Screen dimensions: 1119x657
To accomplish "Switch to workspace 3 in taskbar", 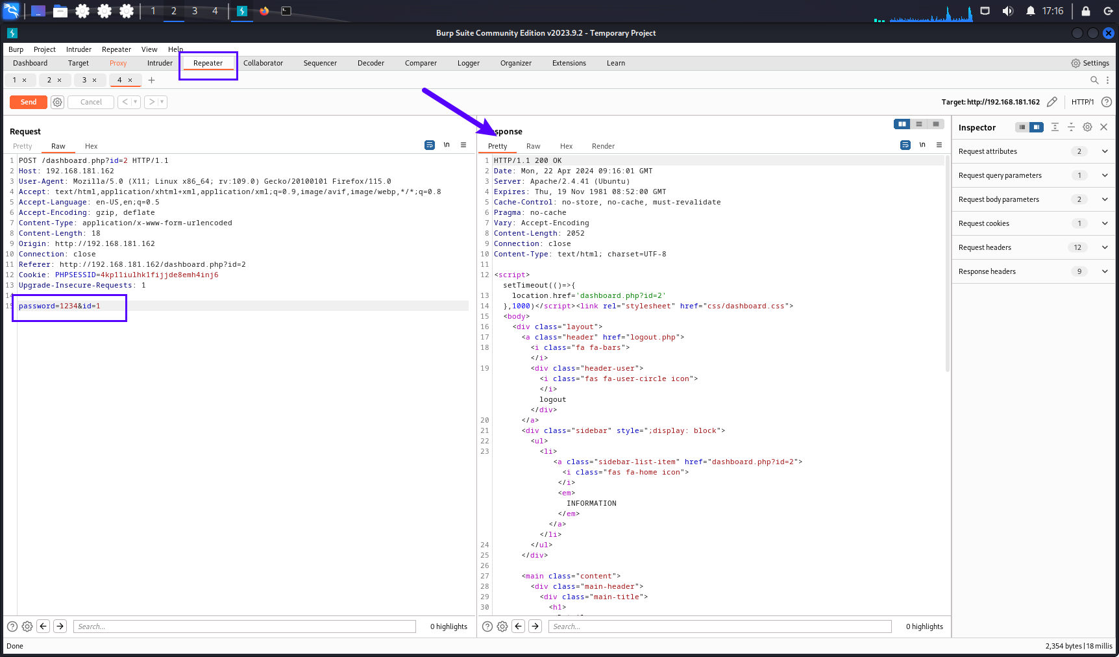I will [195, 11].
